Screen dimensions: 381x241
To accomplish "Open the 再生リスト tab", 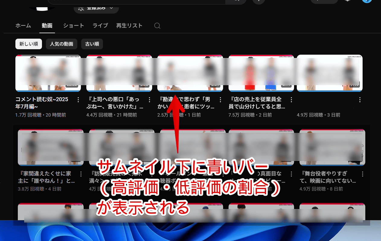I will pyautogui.click(x=129, y=26).
